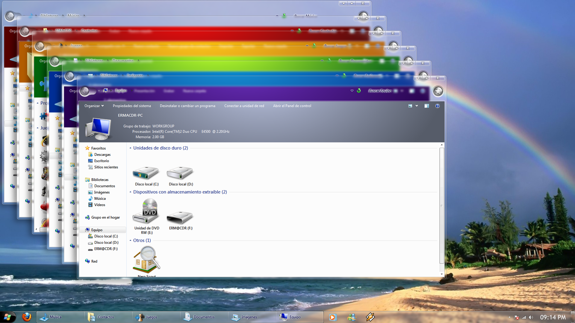
Task: Select Disco local (C:) in navigation tree
Action: click(x=103, y=236)
